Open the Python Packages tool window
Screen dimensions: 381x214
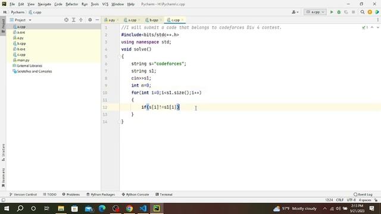click(101, 194)
